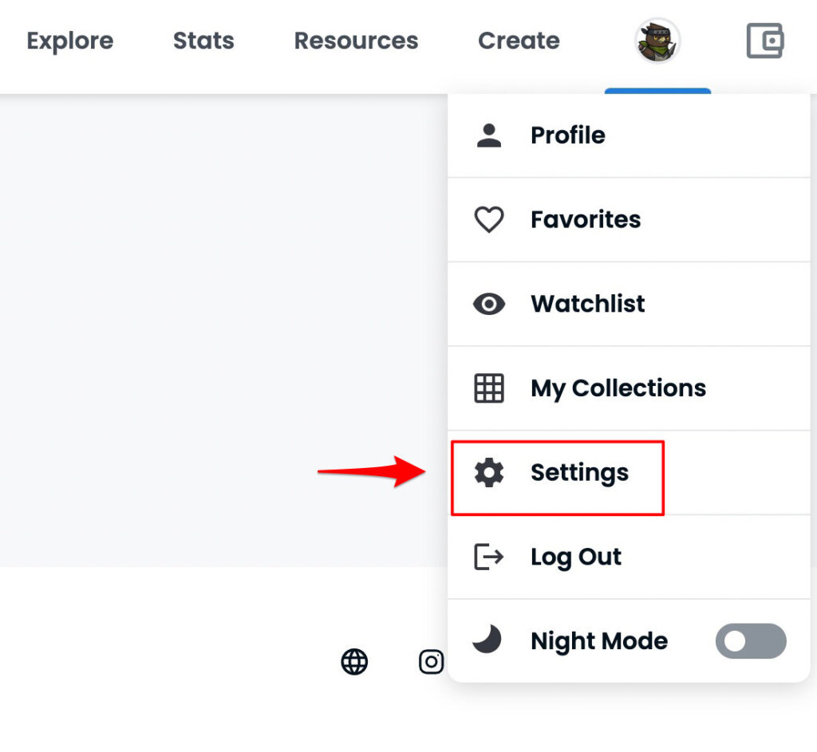The width and height of the screenshot is (817, 752).
Task: Open the globe website link icon
Action: point(354,662)
